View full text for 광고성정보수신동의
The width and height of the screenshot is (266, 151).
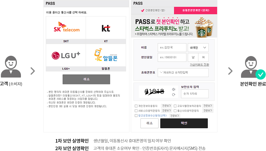175,116
